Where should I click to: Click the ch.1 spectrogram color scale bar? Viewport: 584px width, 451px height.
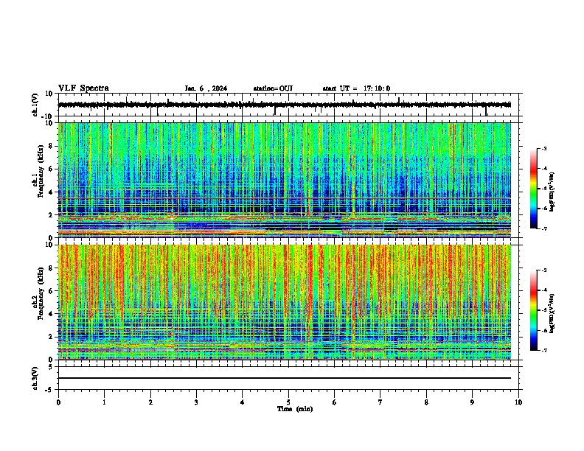[533, 189]
